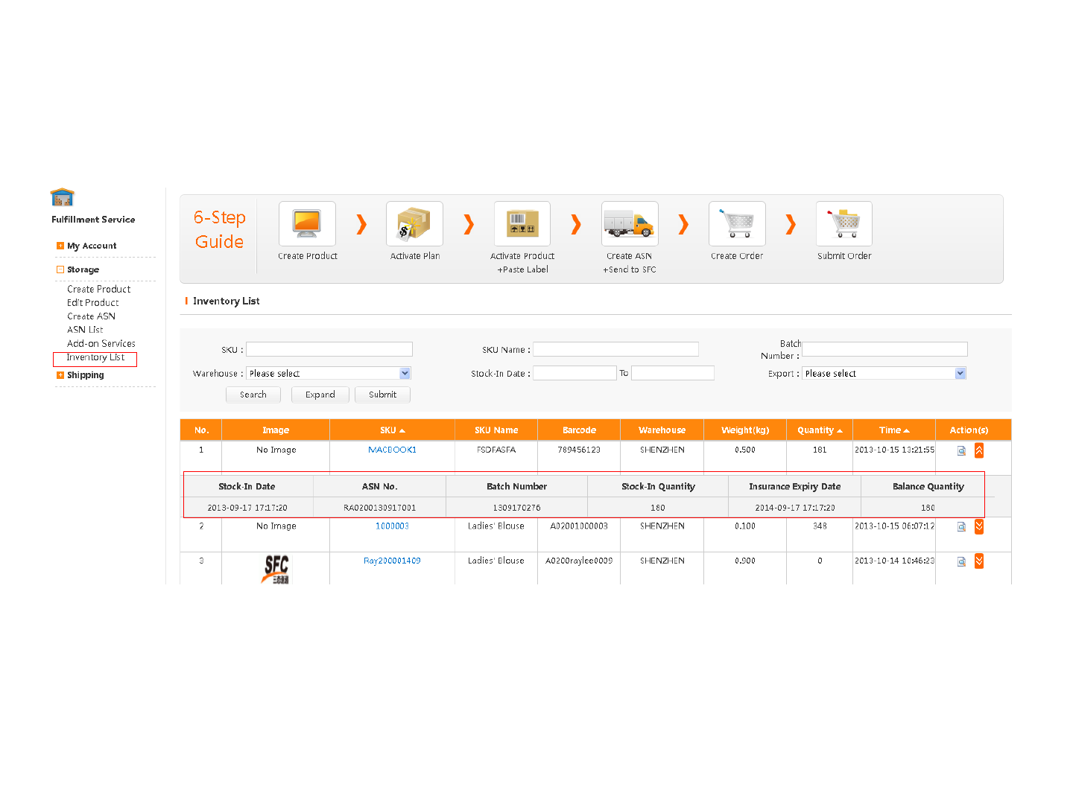
Task: Open the Create Product step icon
Action: (307, 223)
